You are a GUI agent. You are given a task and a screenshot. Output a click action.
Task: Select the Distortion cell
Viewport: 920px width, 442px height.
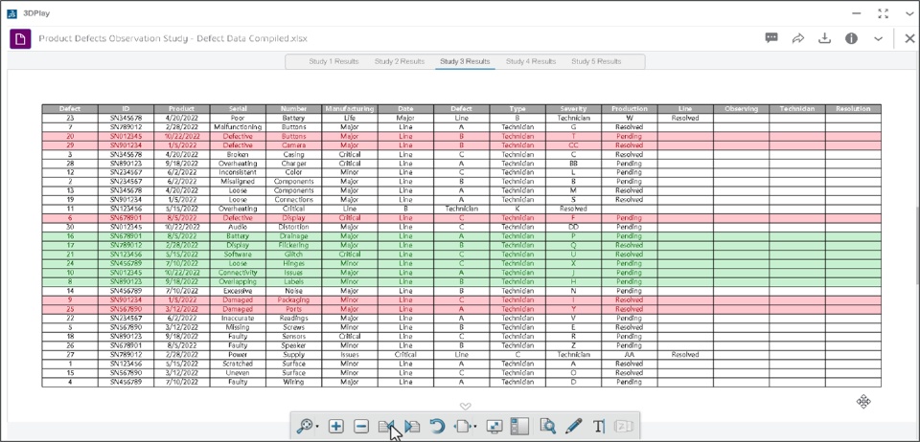pos(293,227)
